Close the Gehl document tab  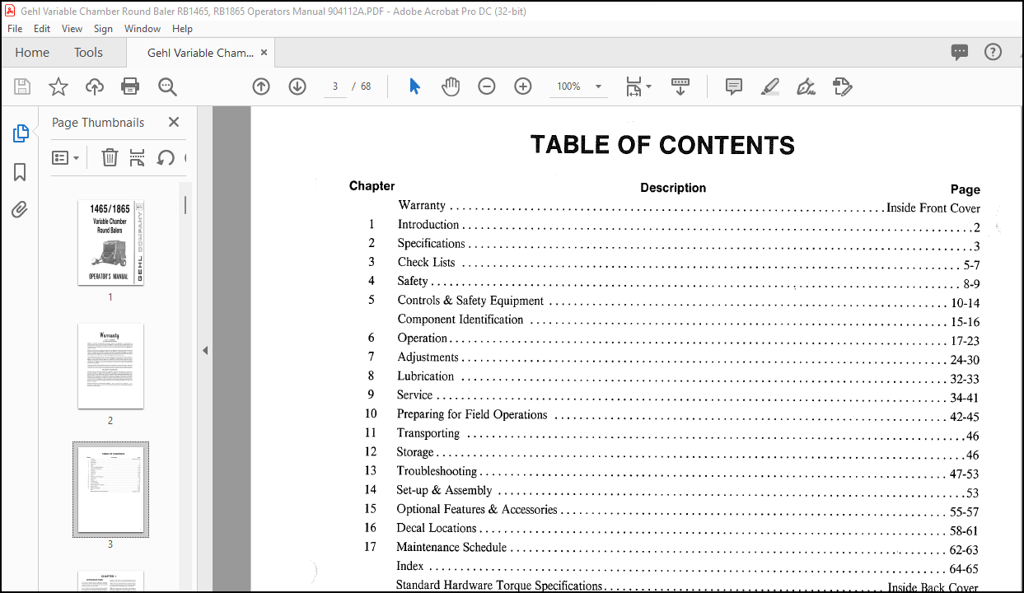point(264,52)
